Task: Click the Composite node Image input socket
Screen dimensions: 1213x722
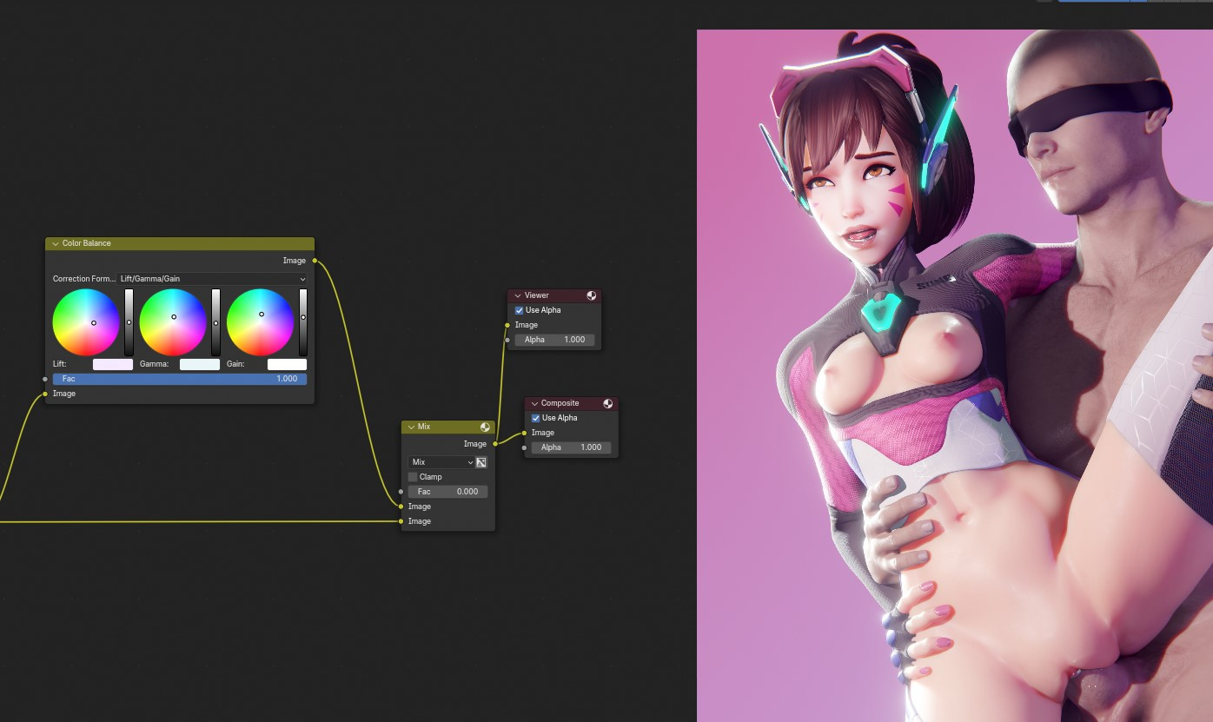Action: 524,433
